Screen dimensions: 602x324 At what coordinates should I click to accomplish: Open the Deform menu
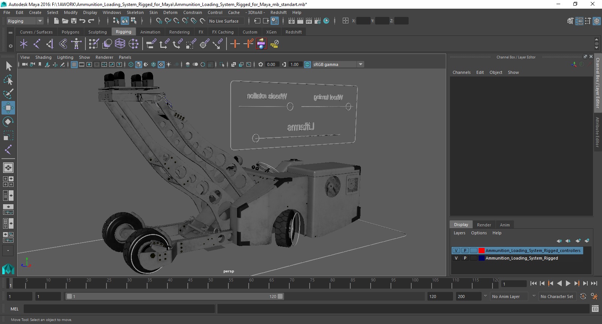pyautogui.click(x=170, y=12)
